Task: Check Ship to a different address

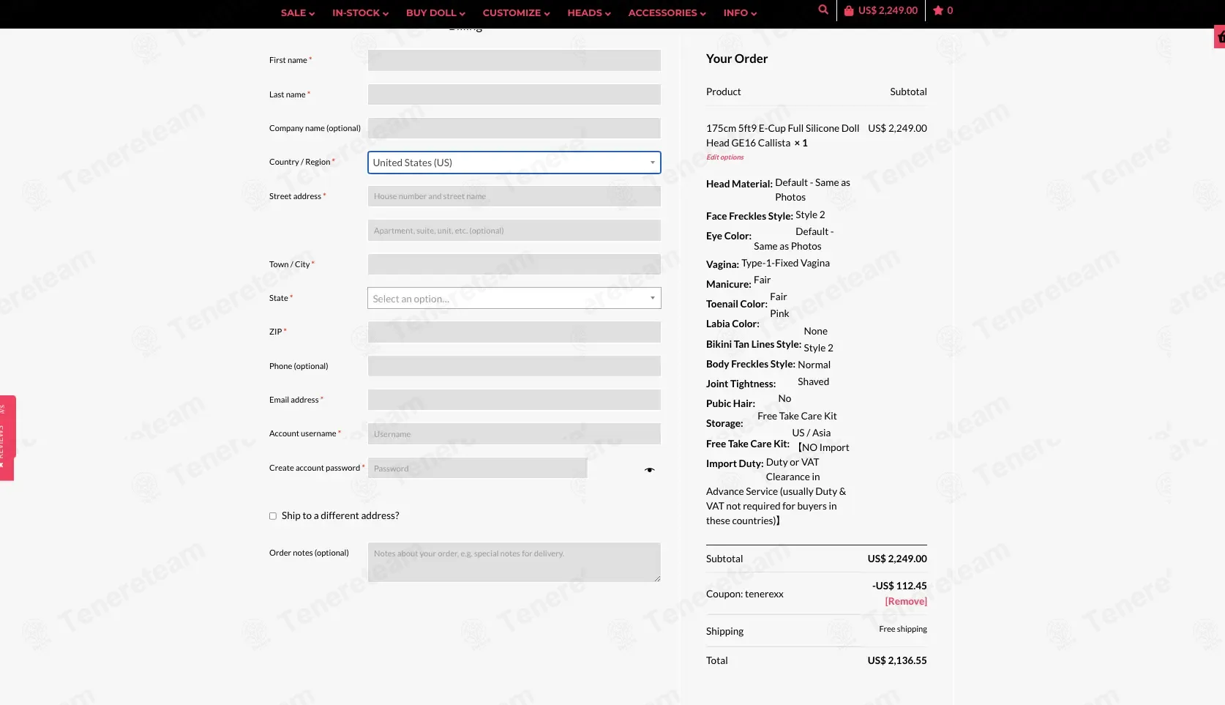Action: tap(273, 516)
